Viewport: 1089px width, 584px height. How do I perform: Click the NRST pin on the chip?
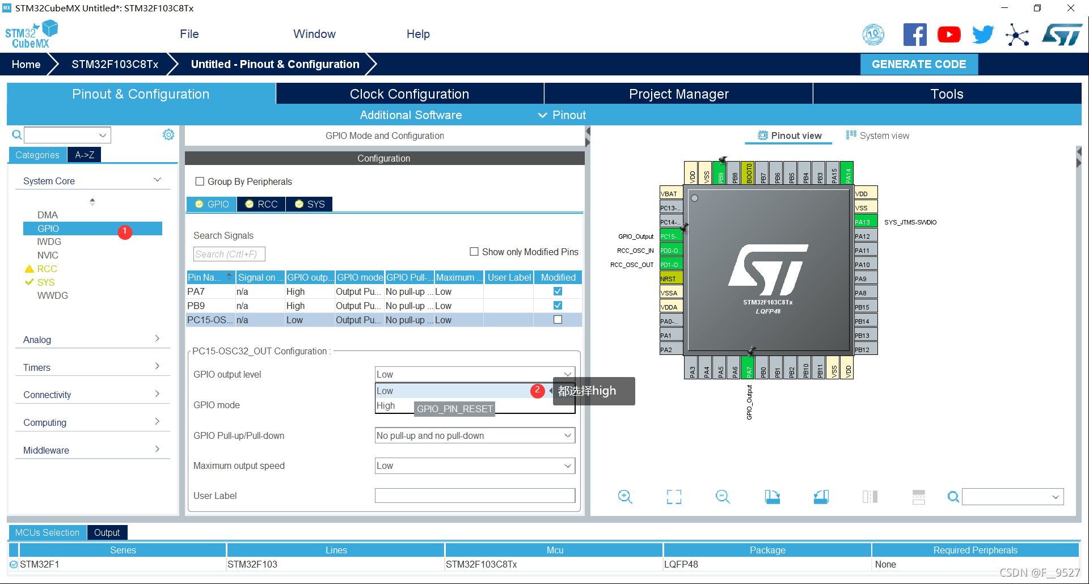point(671,278)
